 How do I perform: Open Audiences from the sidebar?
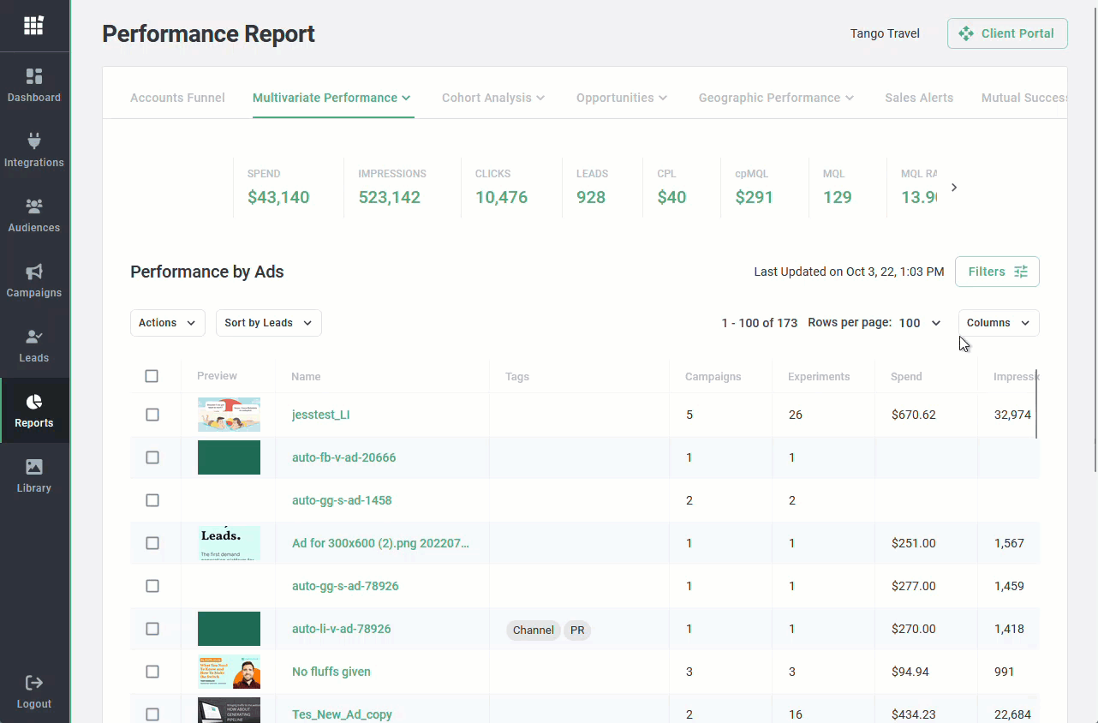pos(34,206)
